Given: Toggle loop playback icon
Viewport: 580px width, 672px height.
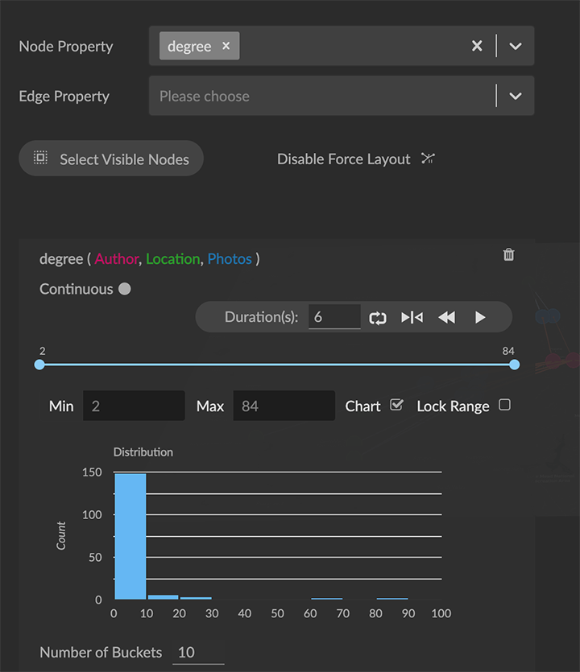Looking at the screenshot, I should click(378, 317).
